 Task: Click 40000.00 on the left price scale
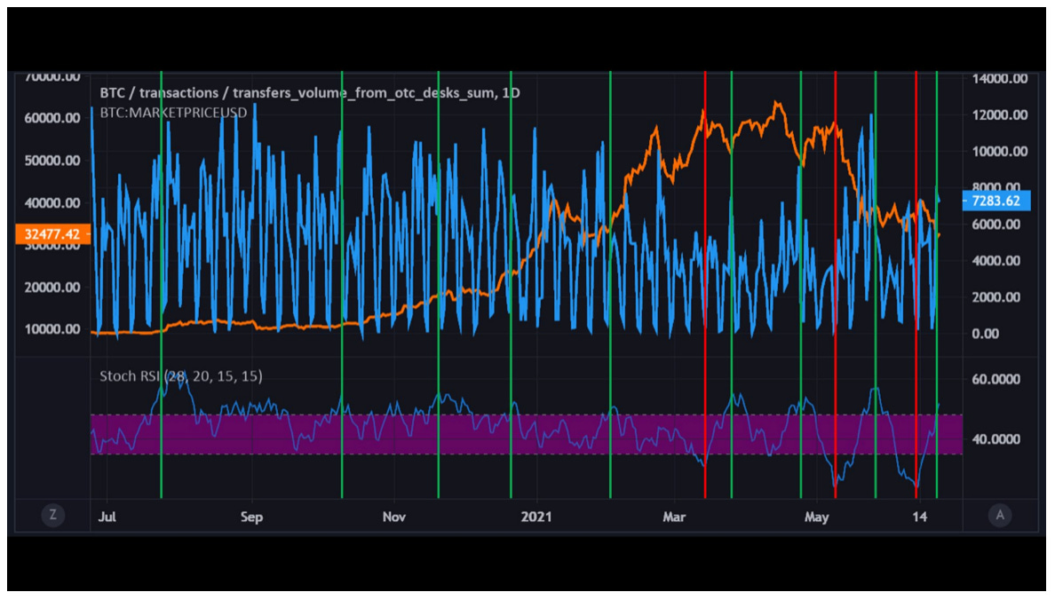[x=52, y=202]
